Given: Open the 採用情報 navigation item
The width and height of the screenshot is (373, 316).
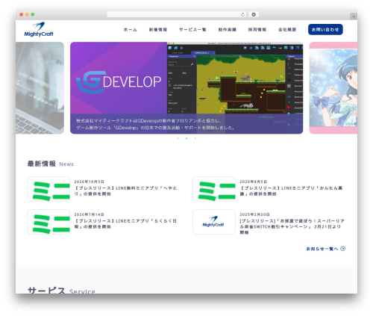Looking at the screenshot, I should [257, 30].
